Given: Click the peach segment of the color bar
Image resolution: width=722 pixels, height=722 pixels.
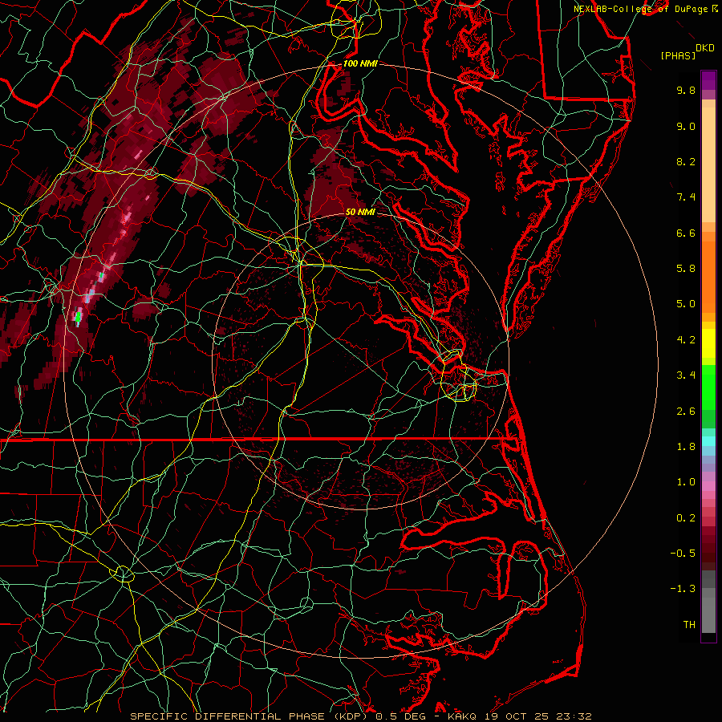Looking at the screenshot, I should click(x=708, y=166).
